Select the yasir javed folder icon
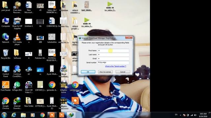Image resolution: width=211 pixels, height=118 pixels. coord(6,6)
